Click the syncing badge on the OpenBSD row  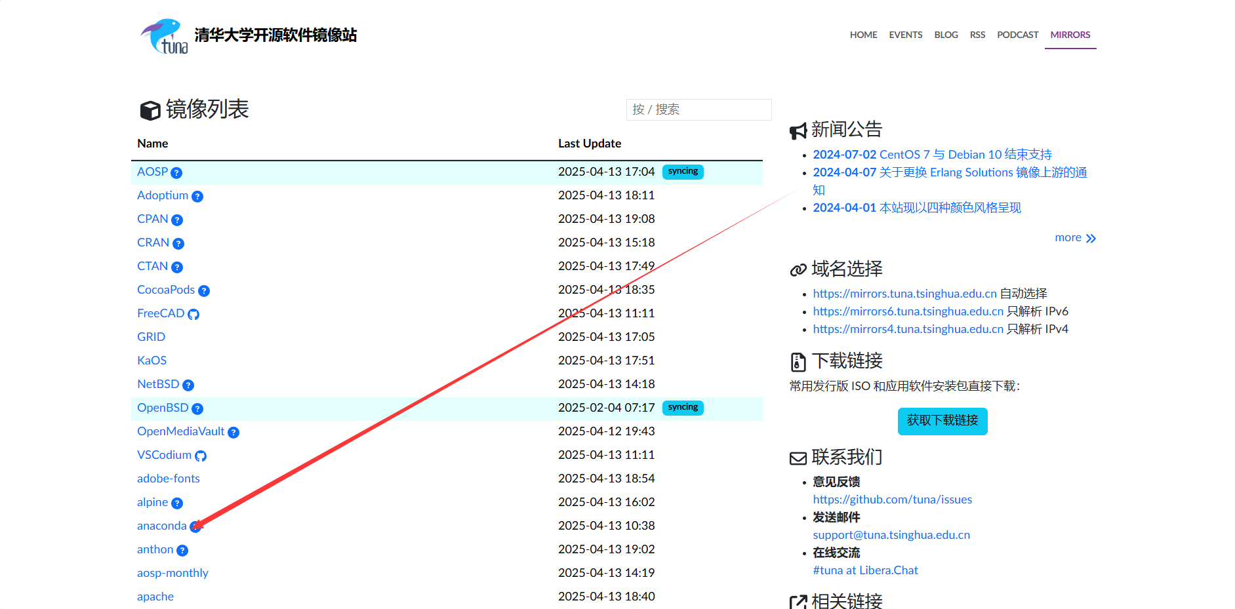[x=683, y=408]
